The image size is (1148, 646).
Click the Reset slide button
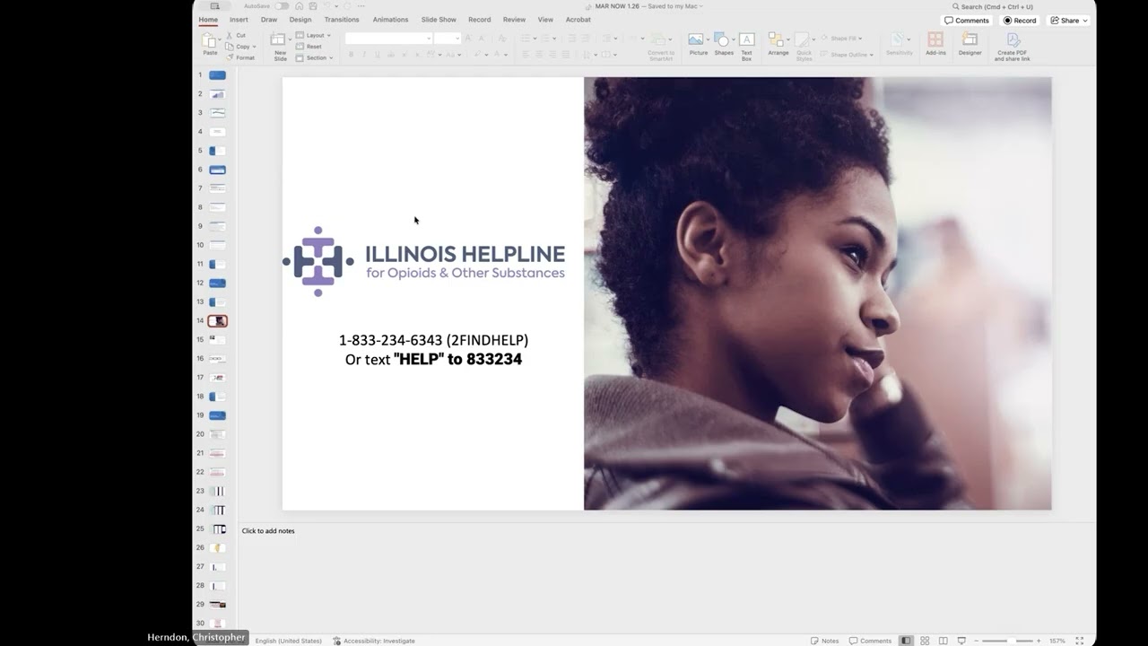tap(309, 47)
